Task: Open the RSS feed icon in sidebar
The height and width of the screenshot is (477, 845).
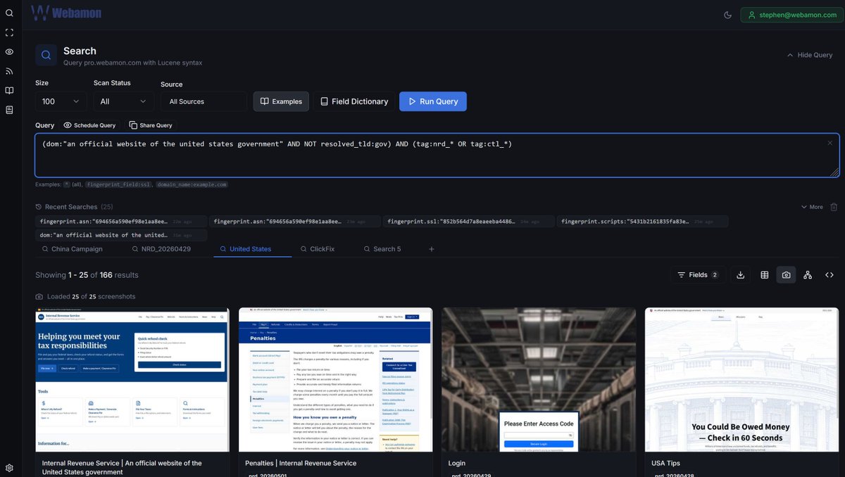Action: (x=9, y=71)
